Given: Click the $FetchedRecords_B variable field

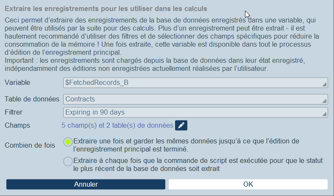Looking at the screenshot, I should [195, 83].
